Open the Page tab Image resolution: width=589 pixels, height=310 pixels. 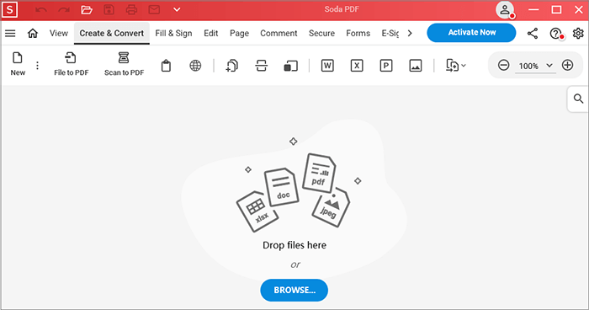click(239, 34)
